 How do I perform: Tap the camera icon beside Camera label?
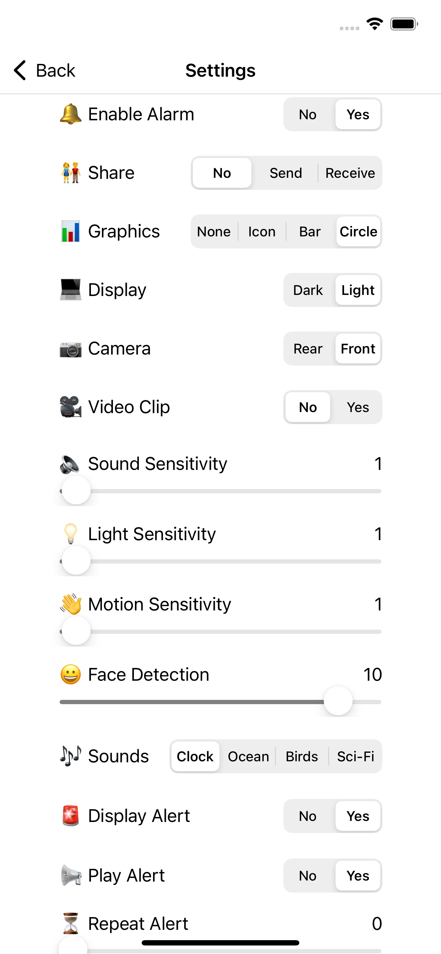coord(70,349)
